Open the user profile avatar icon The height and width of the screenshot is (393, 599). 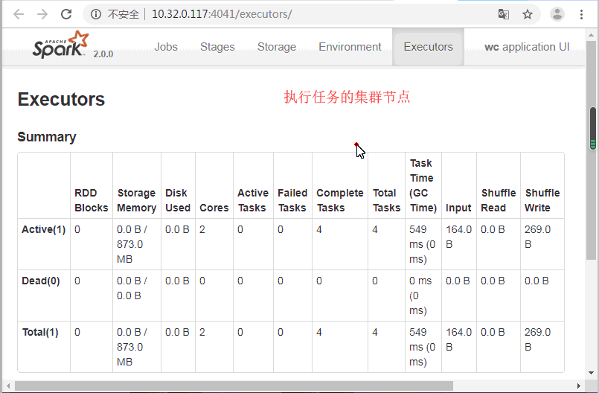click(x=557, y=14)
